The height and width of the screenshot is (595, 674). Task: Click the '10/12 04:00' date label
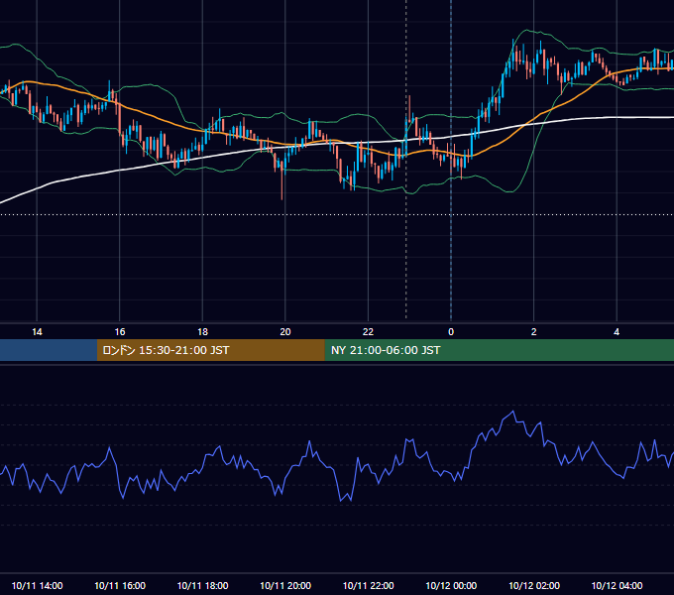[617, 585]
